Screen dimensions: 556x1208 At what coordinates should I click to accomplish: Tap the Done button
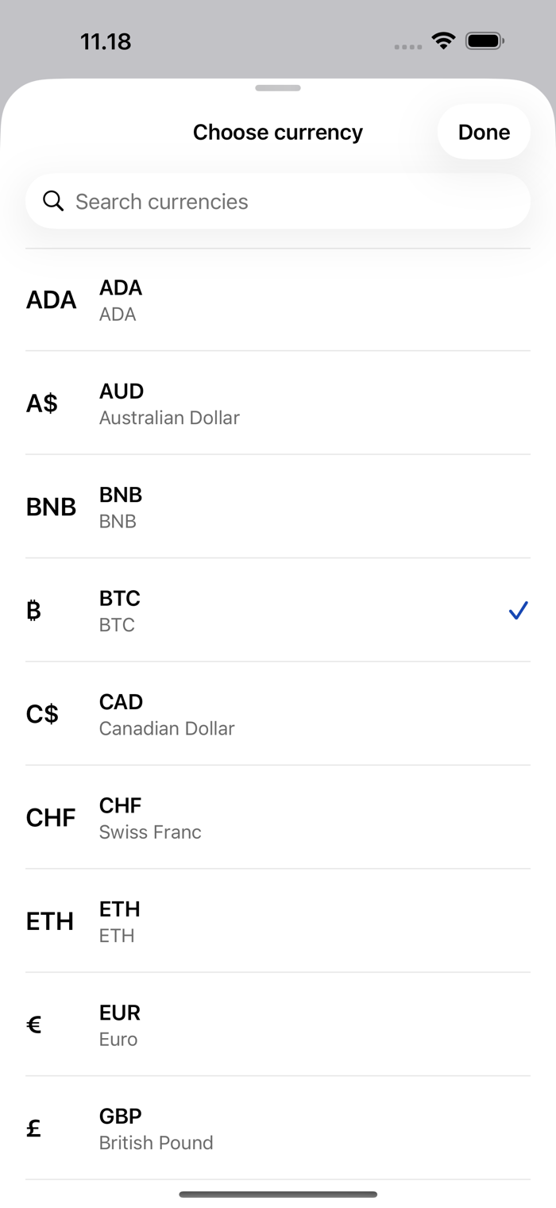(484, 132)
